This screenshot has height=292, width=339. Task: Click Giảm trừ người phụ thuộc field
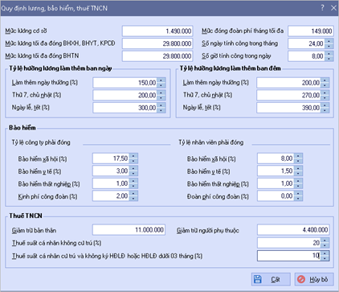pyautogui.click(x=293, y=230)
